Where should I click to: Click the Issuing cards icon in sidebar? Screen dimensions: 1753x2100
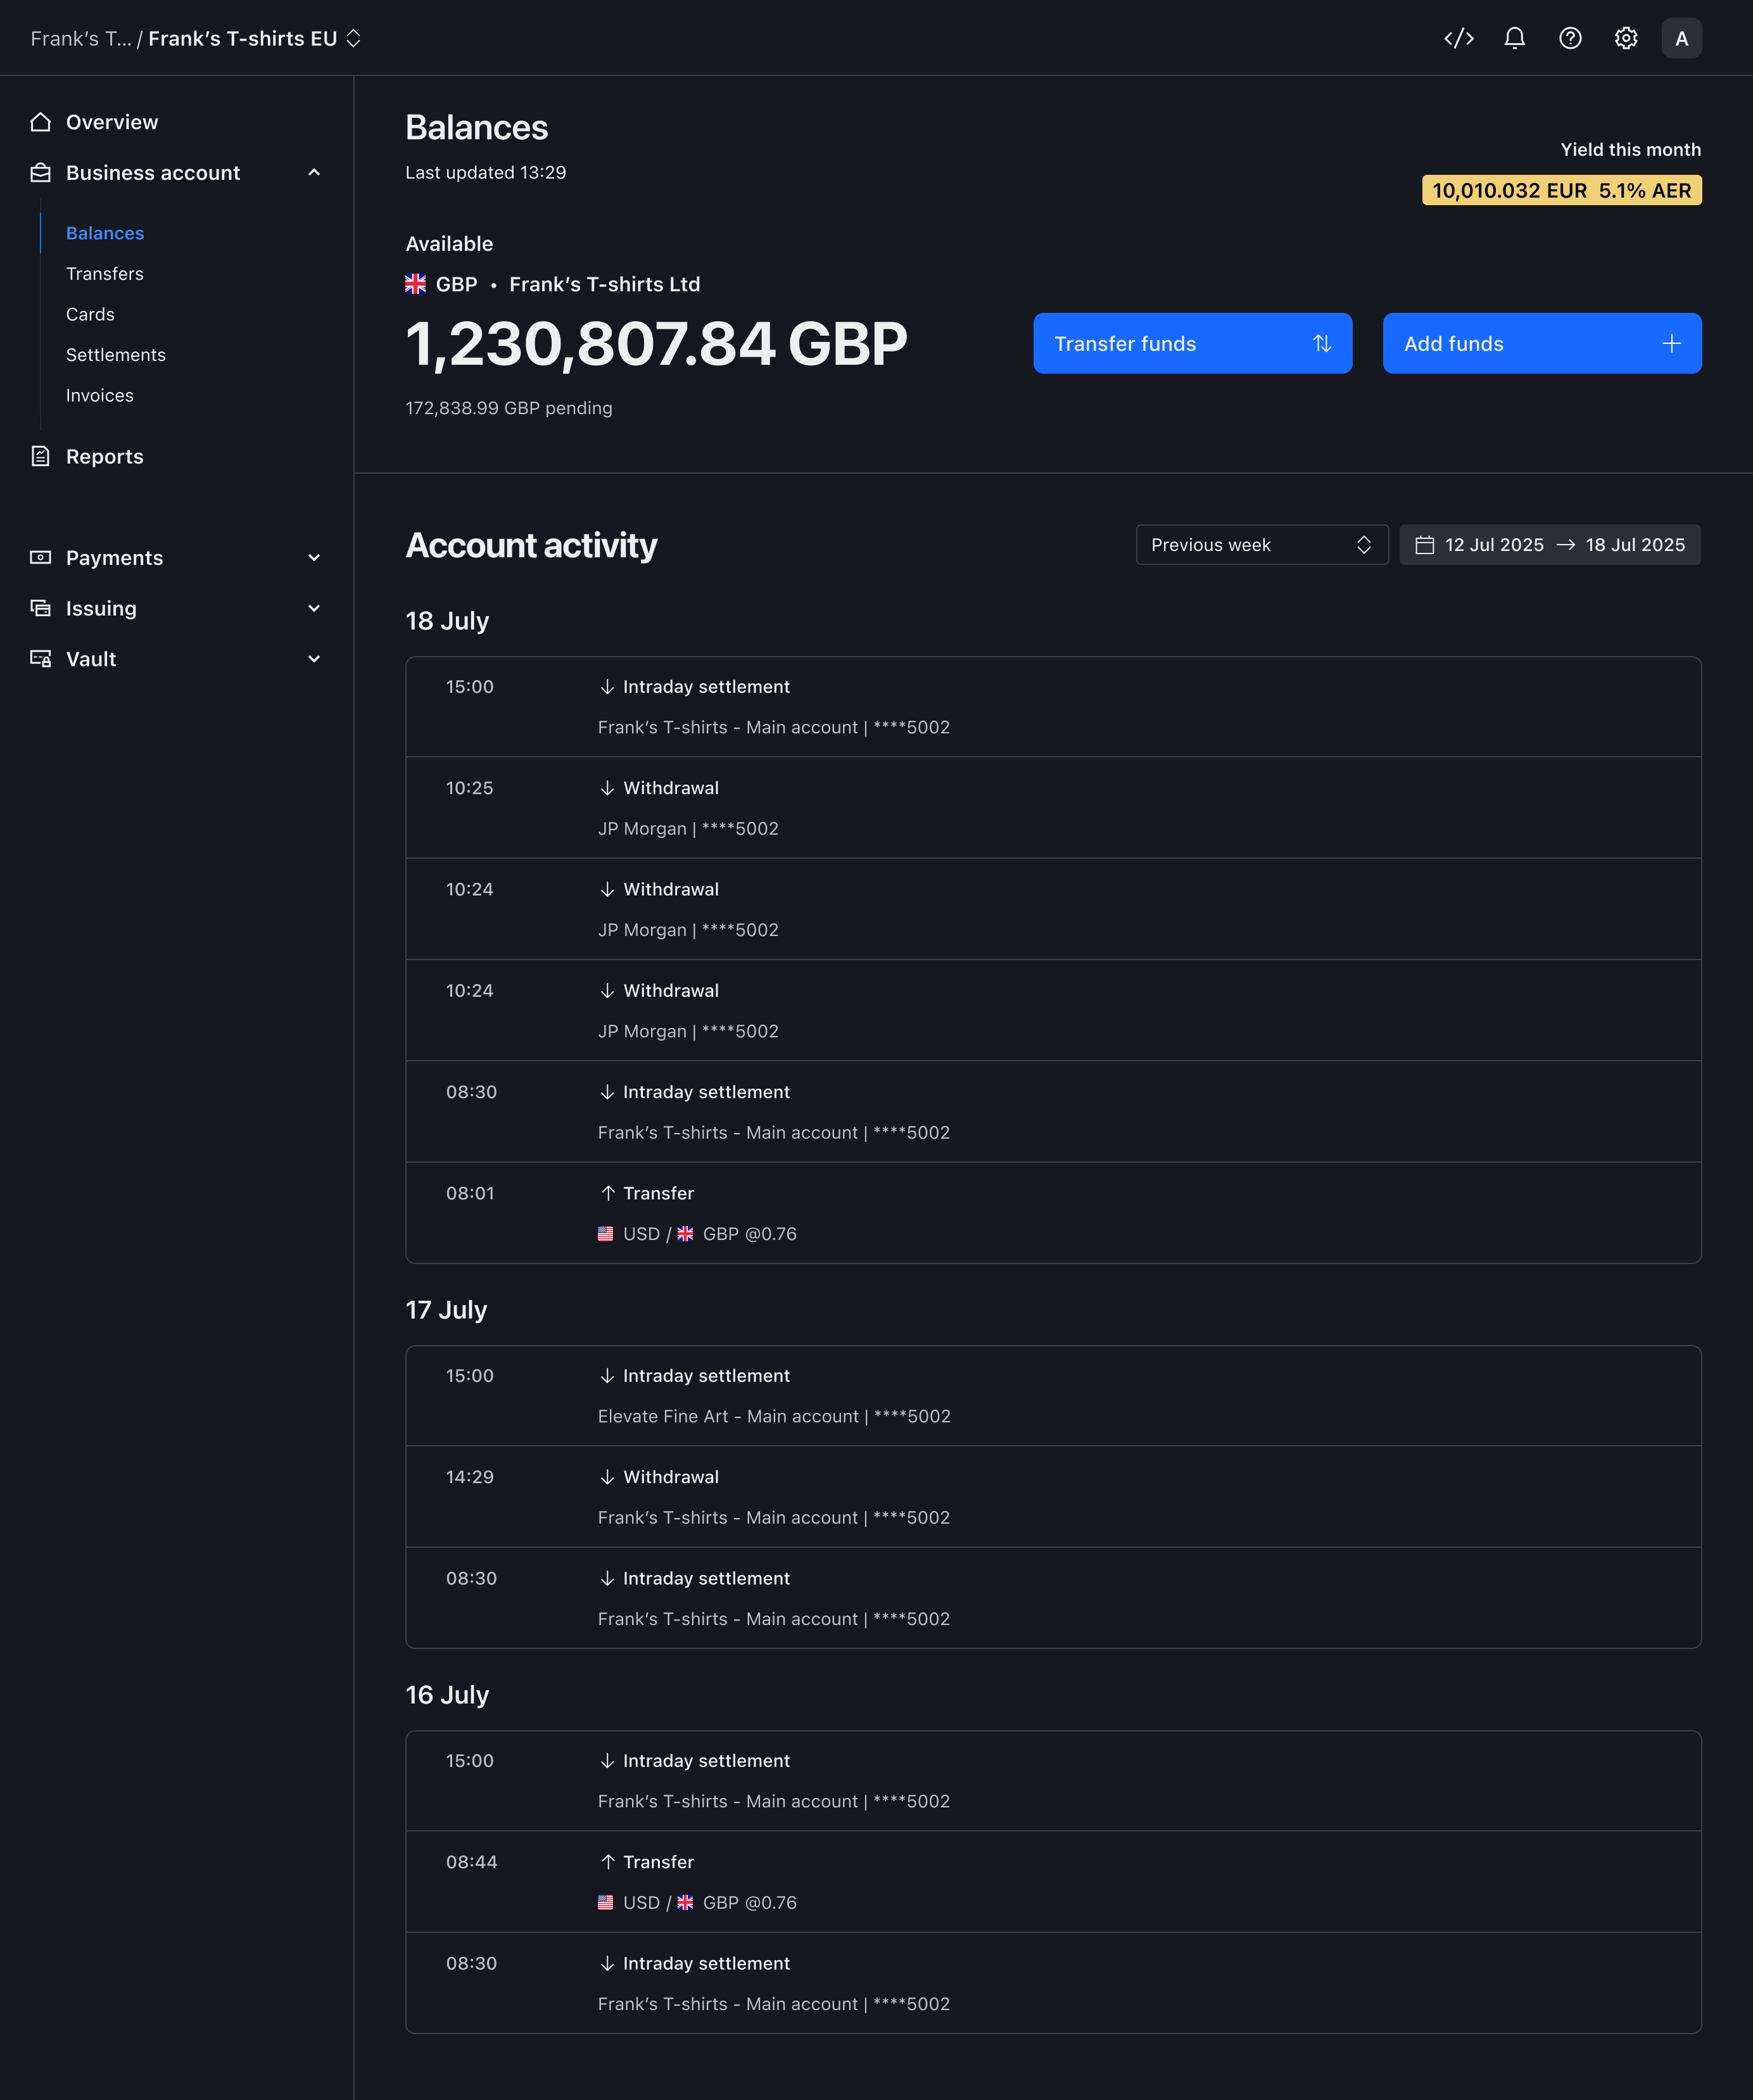[x=40, y=608]
